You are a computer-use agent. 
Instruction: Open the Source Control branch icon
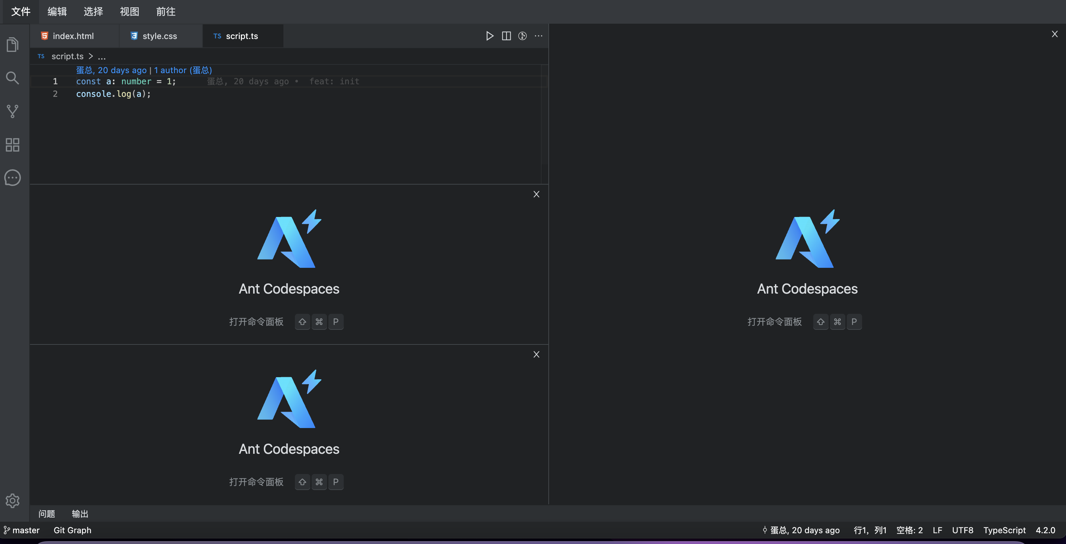13,111
